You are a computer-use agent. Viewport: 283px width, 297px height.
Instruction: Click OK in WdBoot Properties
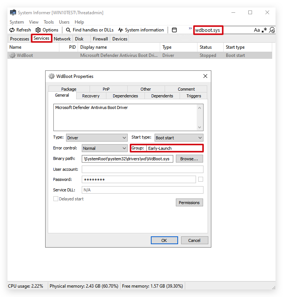[x=164, y=240]
